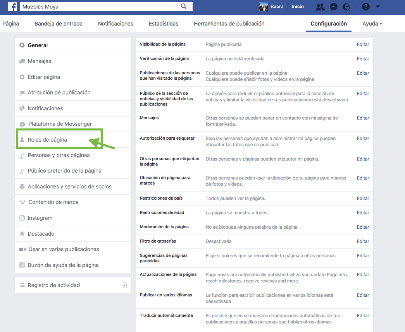
Task: Select the Instagram icon in the sidebar
Action: point(22,218)
